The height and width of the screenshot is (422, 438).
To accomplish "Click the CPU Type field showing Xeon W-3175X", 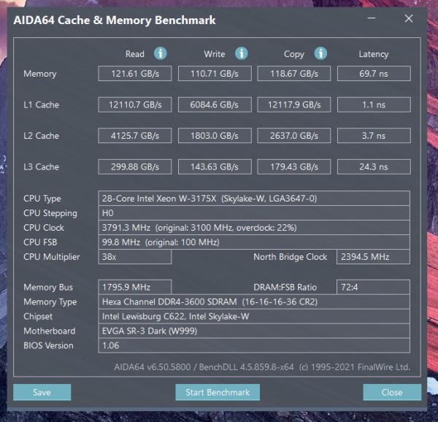I will [x=253, y=199].
